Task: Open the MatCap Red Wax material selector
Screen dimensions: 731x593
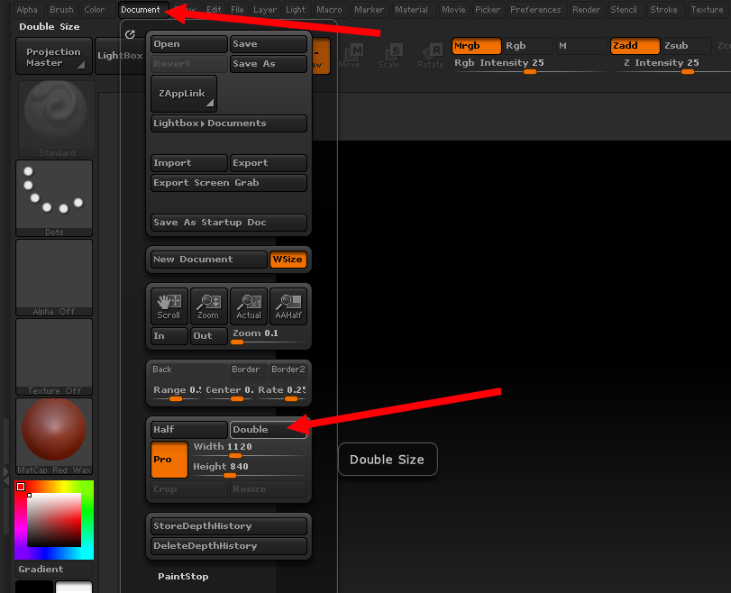Action: click(54, 436)
